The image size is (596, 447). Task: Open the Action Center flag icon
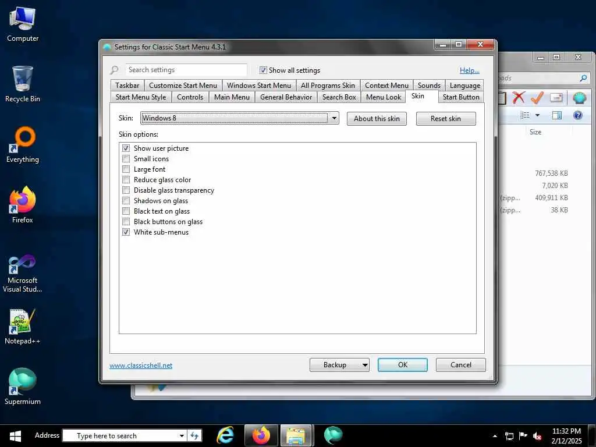(x=523, y=435)
